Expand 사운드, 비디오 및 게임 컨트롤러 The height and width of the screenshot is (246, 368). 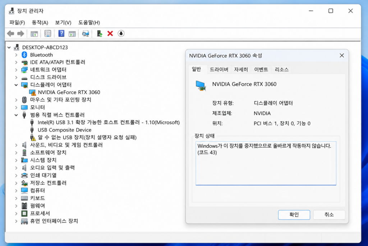tap(16, 145)
